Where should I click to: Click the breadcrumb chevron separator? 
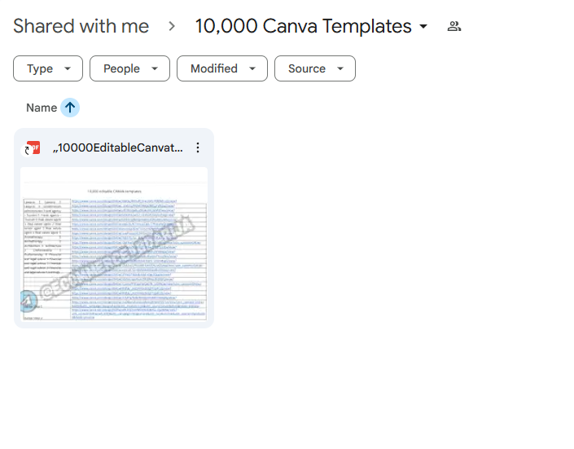click(172, 27)
